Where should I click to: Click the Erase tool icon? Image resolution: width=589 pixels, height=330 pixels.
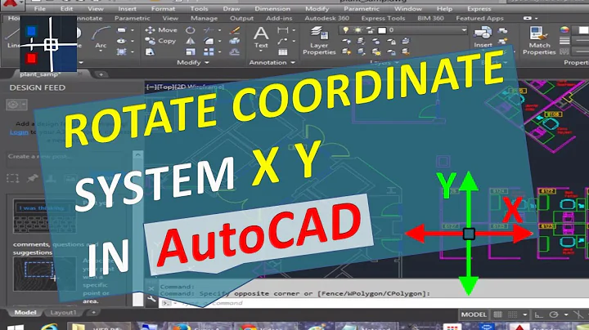235,30
